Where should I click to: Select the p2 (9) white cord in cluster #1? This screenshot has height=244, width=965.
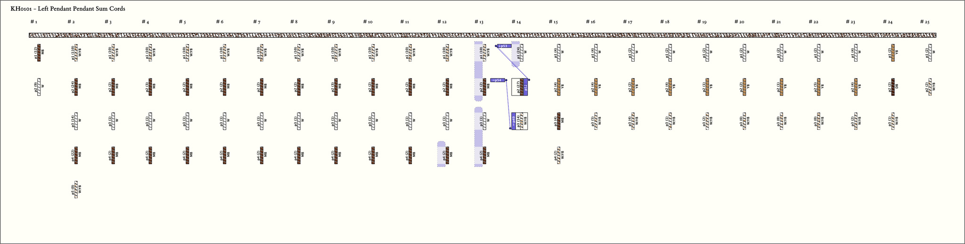point(39,87)
